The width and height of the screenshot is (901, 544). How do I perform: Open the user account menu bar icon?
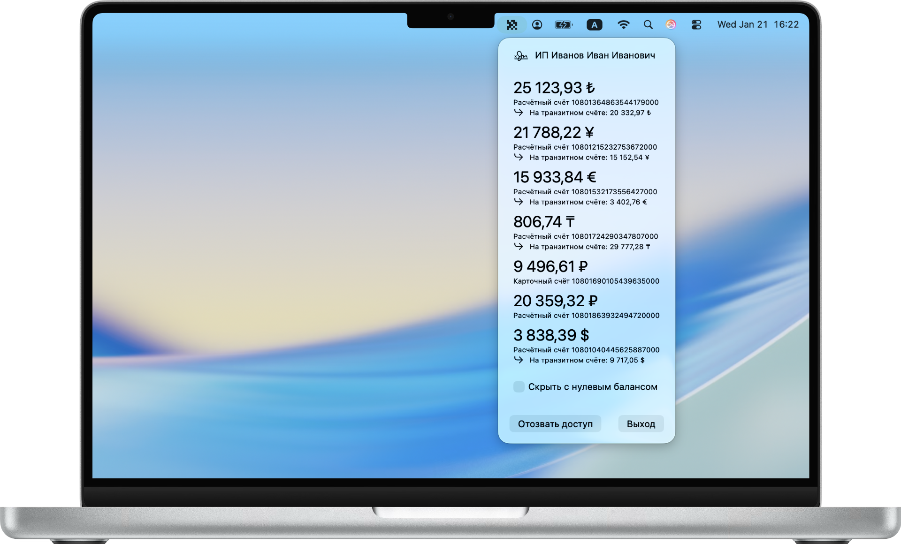[537, 25]
